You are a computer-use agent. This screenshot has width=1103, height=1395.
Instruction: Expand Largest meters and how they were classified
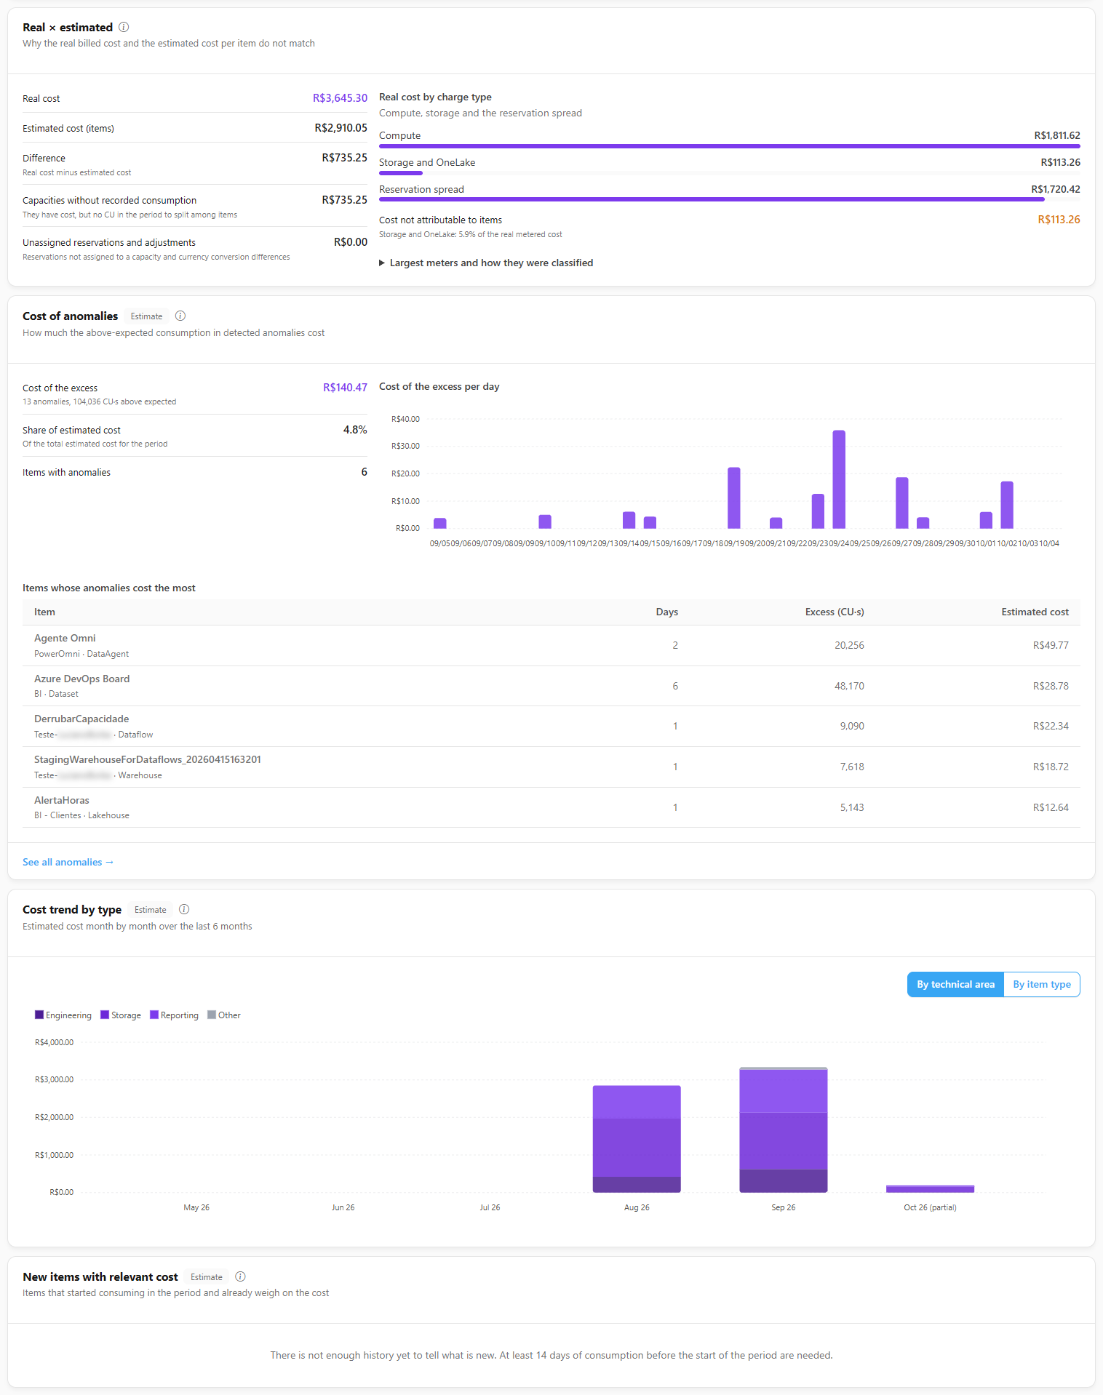click(486, 263)
